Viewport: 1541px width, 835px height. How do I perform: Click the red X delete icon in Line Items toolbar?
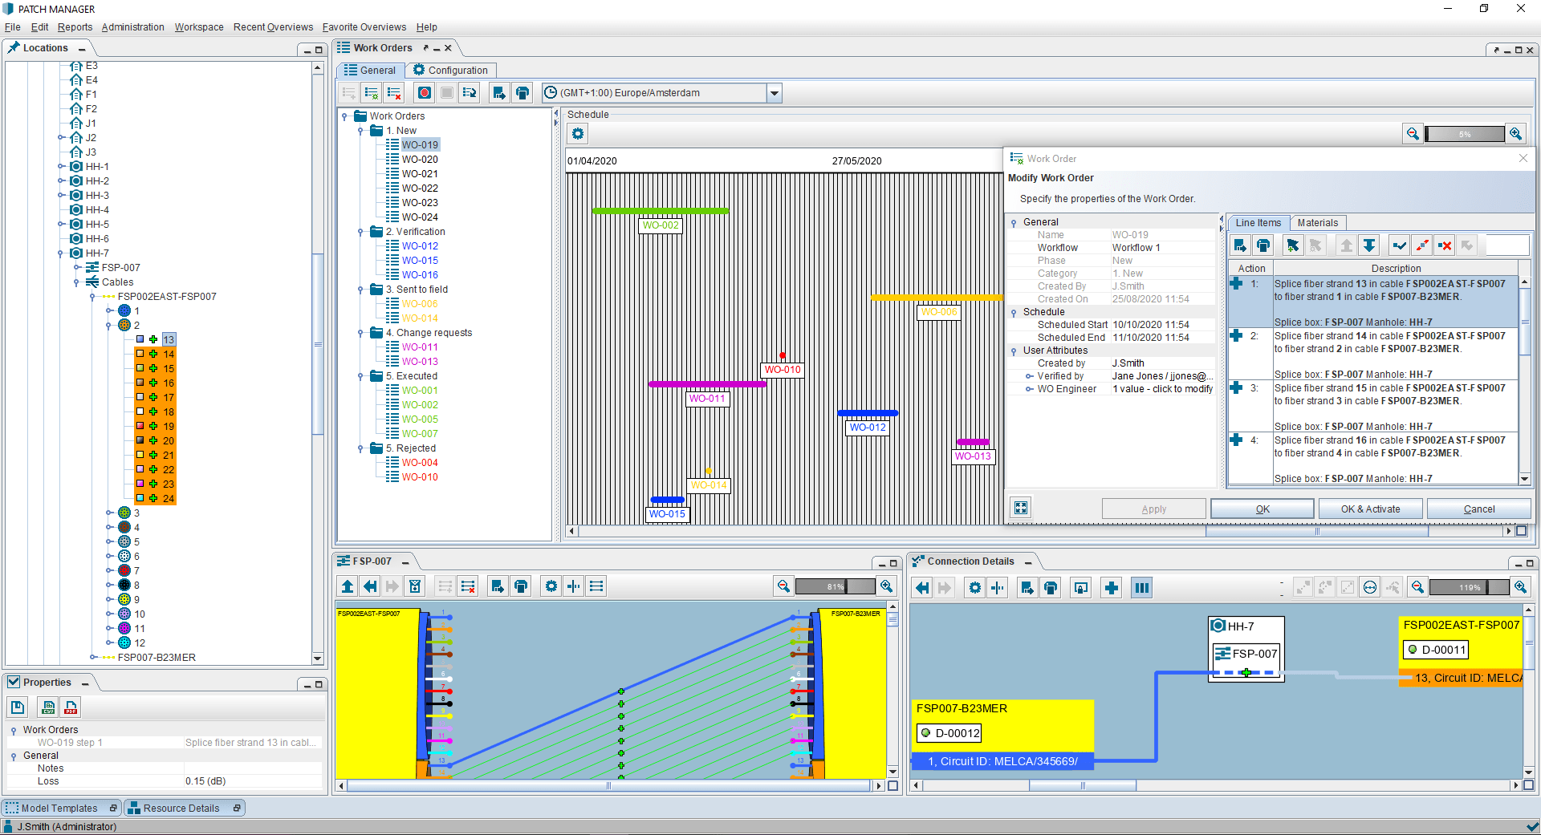tap(1445, 245)
